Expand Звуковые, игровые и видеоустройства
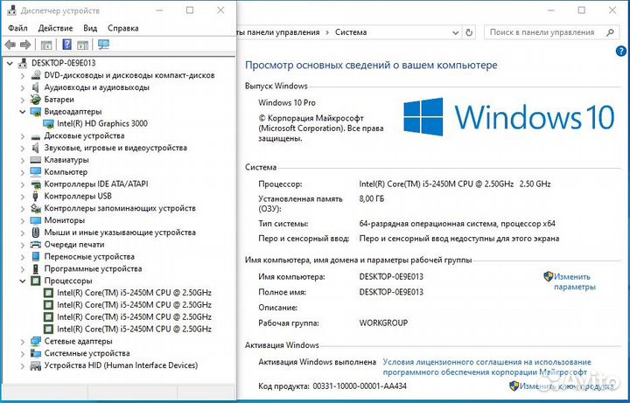This screenshot has width=630, height=403. pos(23,148)
